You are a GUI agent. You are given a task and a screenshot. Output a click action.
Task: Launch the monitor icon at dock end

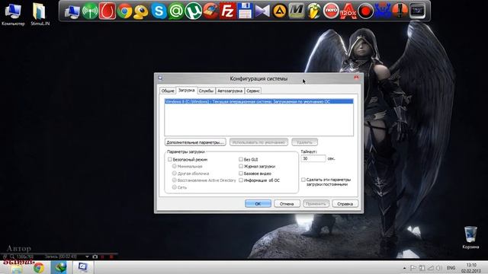pyautogui.click(x=417, y=11)
